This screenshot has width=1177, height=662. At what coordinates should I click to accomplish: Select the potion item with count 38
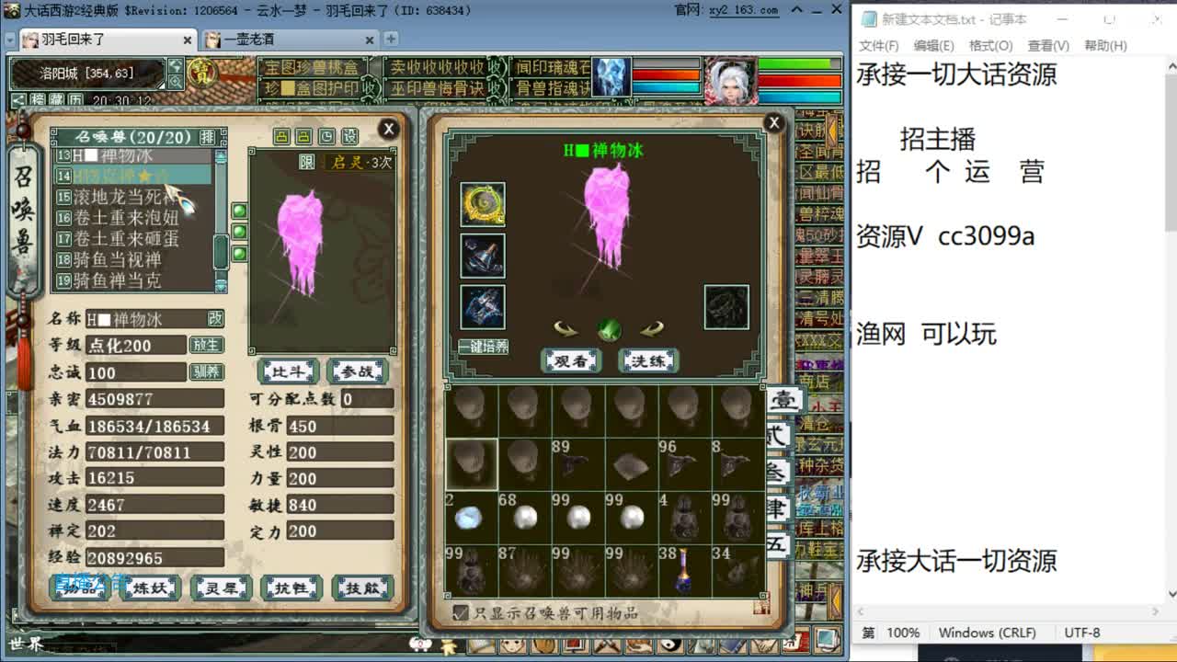pos(685,571)
